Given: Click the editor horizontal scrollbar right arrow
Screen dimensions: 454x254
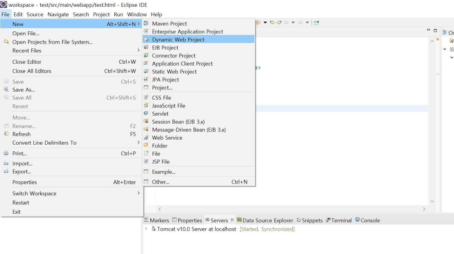Looking at the screenshot, I should click(x=424, y=209).
